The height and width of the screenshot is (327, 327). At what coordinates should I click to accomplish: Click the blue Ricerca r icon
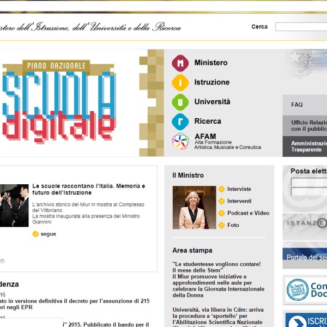pyautogui.click(x=180, y=122)
